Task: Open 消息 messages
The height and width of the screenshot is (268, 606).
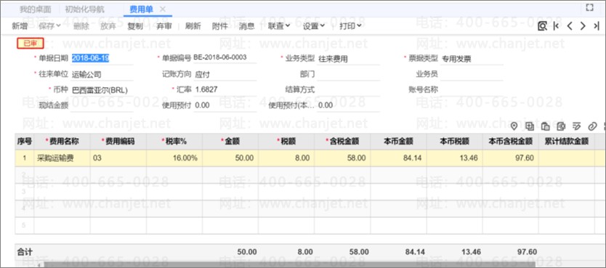Action: click(x=246, y=26)
